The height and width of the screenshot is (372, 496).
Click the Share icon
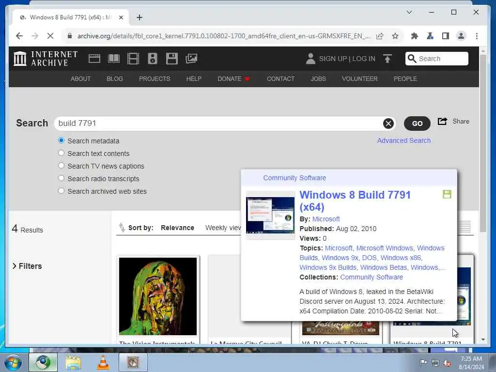click(442, 121)
